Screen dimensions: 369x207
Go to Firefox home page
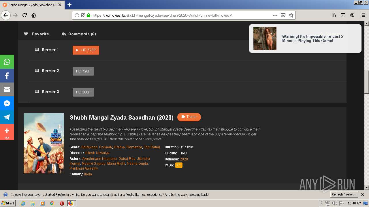34,15
